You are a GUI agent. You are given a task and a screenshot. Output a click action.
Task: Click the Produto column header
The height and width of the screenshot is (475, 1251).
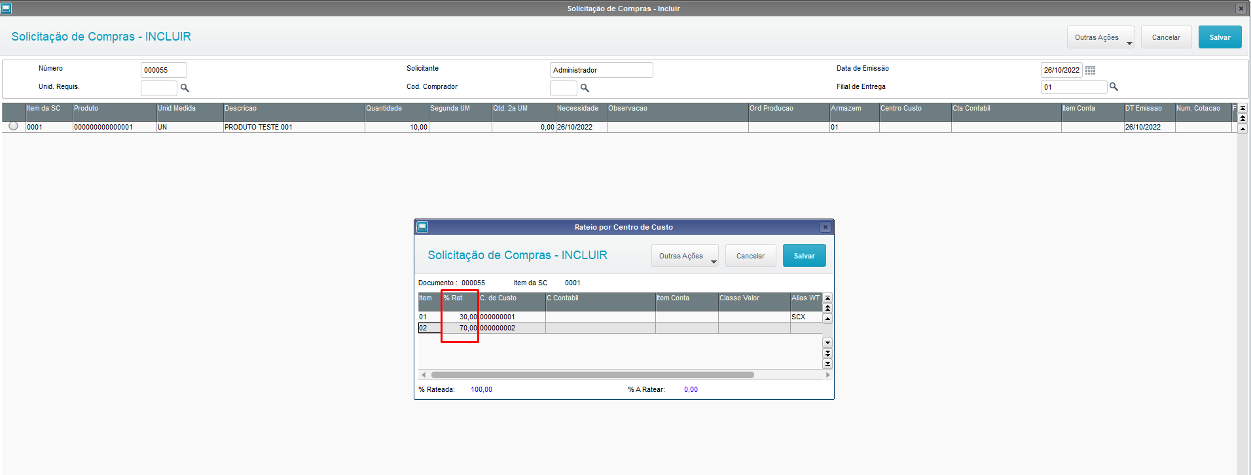click(x=115, y=112)
